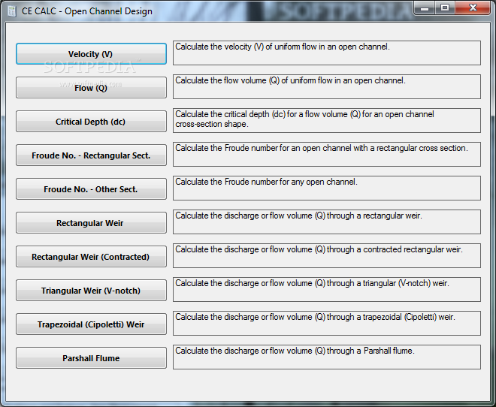Click the critical depth (dc) description box
Viewport: 496px width, 407px height.
pyautogui.click(x=327, y=120)
